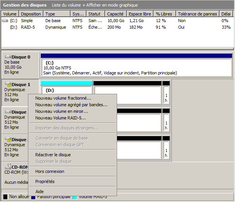This screenshot has width=235, height=202.
Task: Click the Disposition column header
Action: (x=31, y=14)
